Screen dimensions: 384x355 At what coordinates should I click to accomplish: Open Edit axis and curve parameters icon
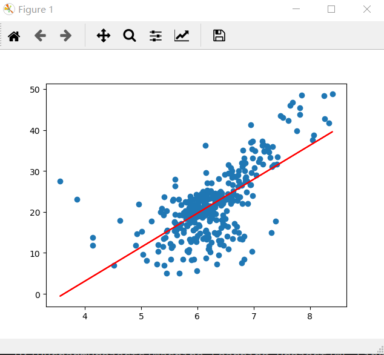tap(182, 36)
